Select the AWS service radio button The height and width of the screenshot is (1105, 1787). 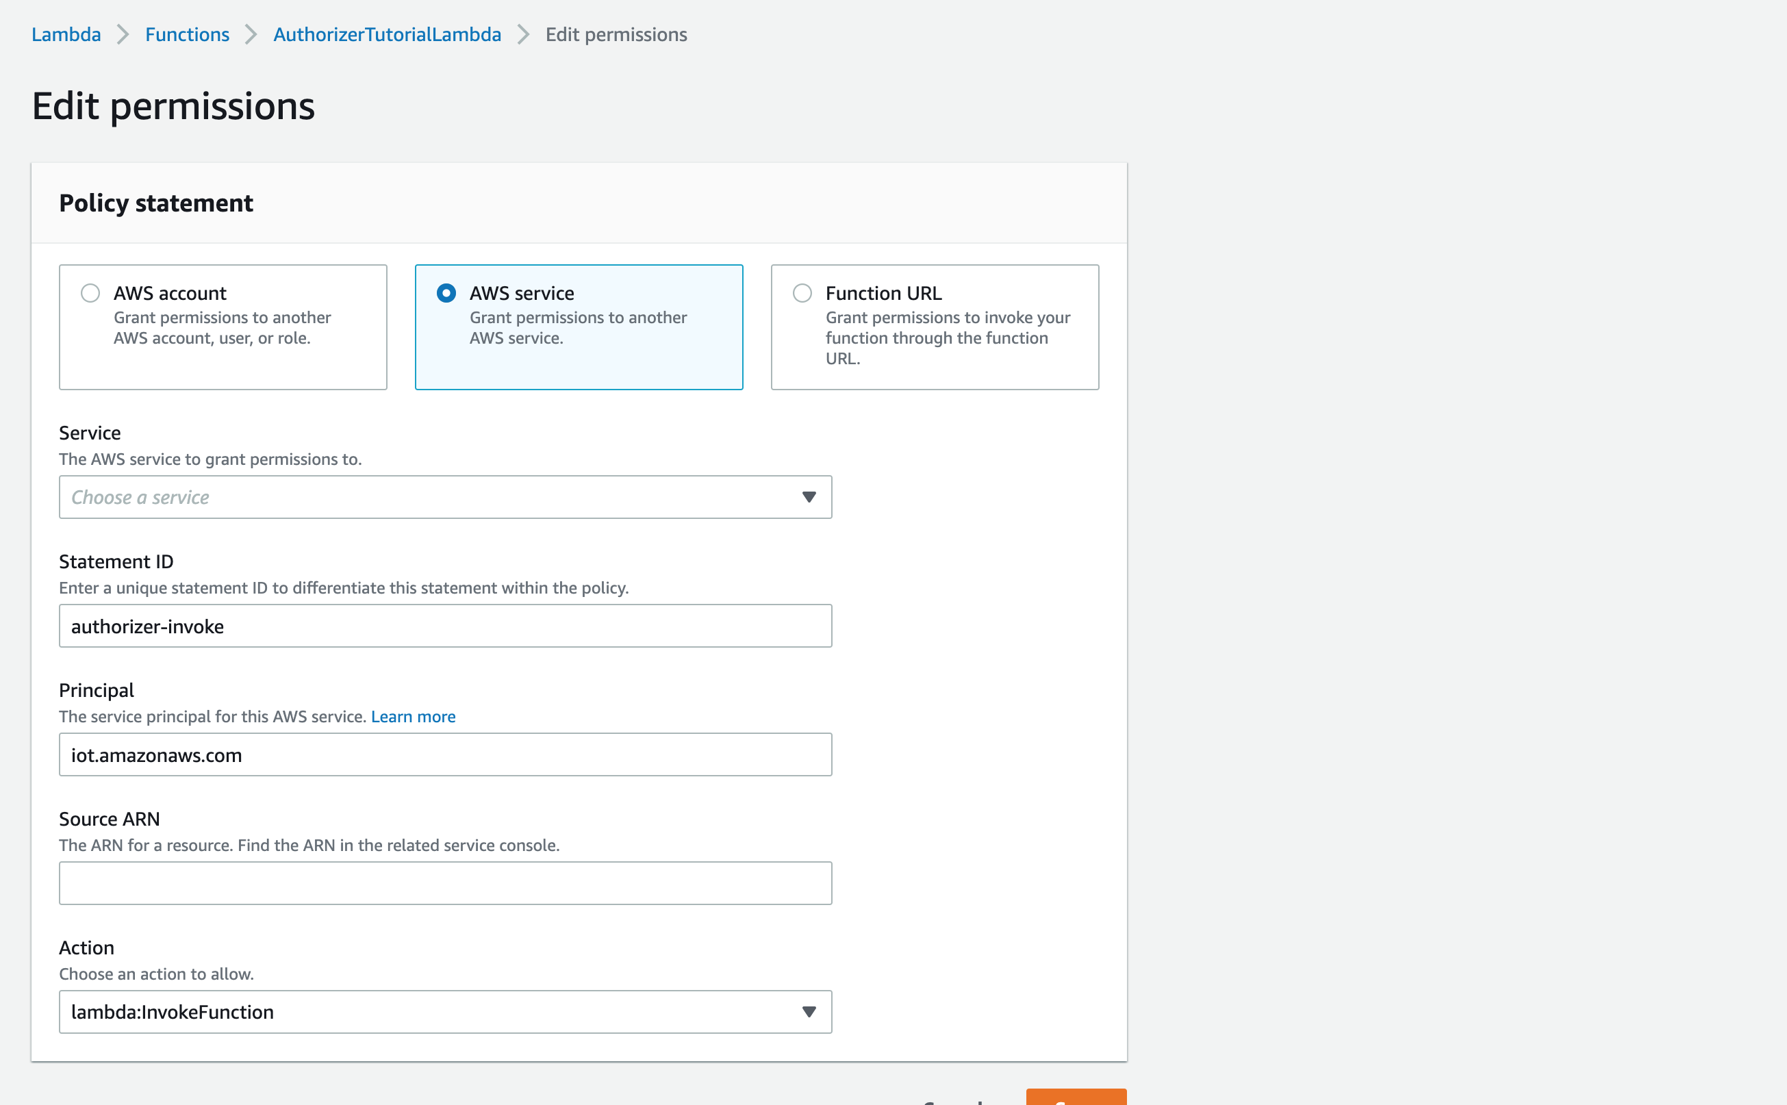pyautogui.click(x=446, y=293)
